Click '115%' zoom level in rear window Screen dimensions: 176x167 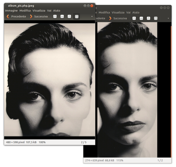coord(120,160)
